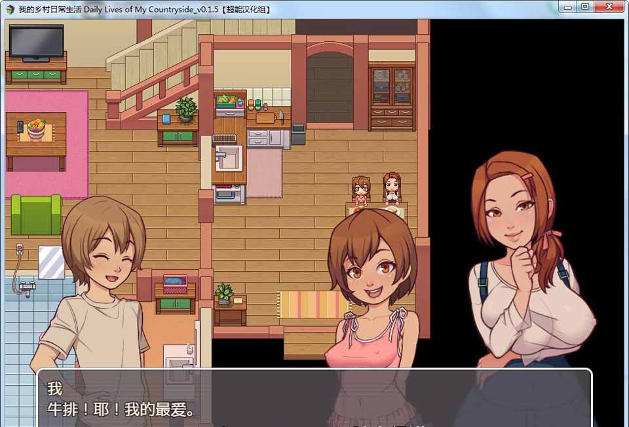This screenshot has width=629, height=427.
Task: Minimize the game window
Action: pos(568,7)
